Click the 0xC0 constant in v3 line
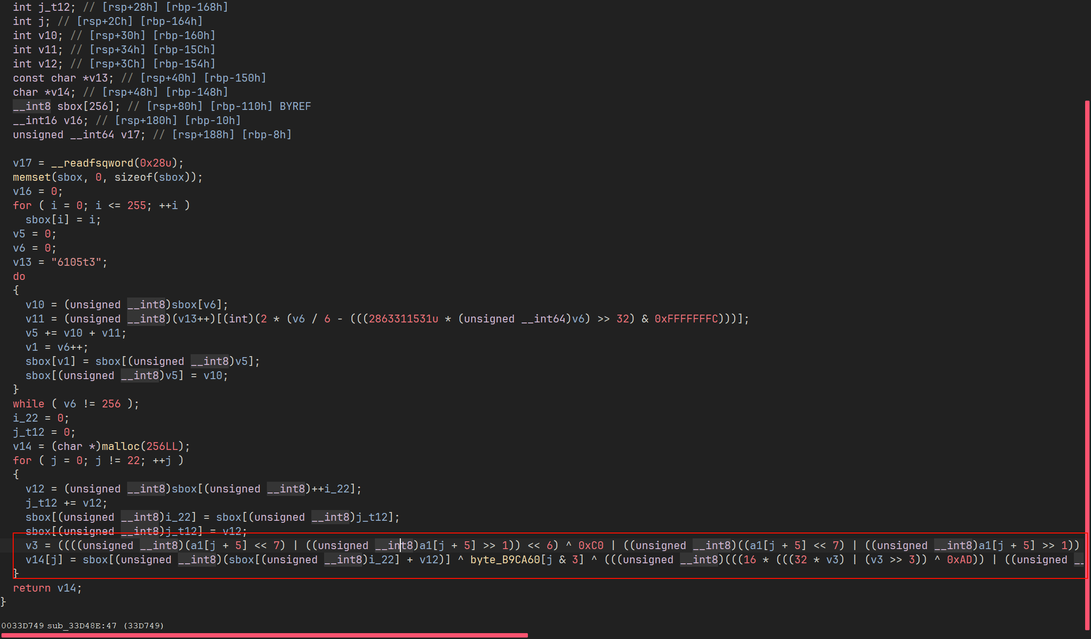The width and height of the screenshot is (1091, 639). pos(590,546)
